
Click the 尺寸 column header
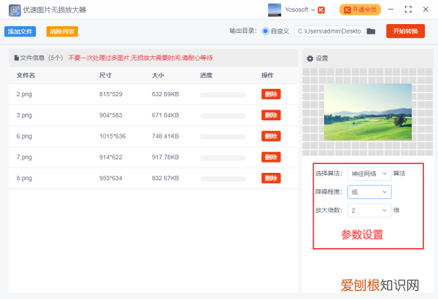[x=105, y=75]
